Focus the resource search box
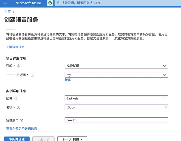 (x=118, y=3)
